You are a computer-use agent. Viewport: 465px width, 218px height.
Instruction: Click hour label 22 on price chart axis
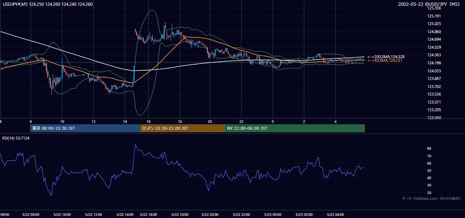242,121
